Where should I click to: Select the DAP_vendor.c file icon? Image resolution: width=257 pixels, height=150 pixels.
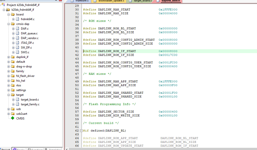click(17, 38)
